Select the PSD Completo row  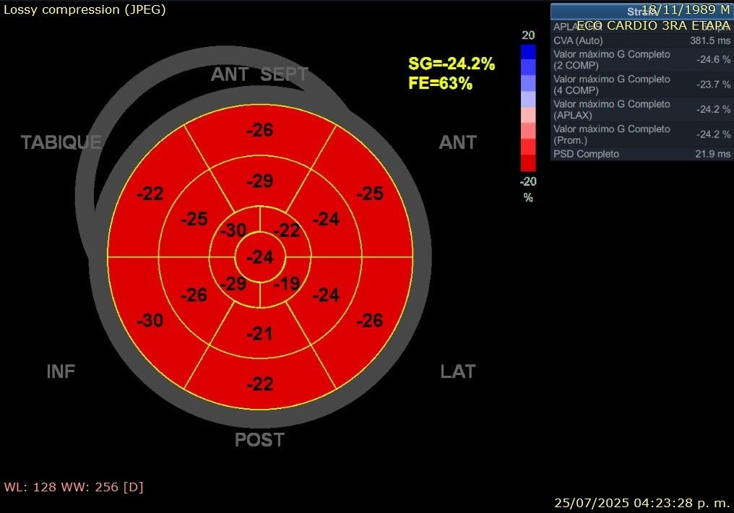(x=642, y=154)
